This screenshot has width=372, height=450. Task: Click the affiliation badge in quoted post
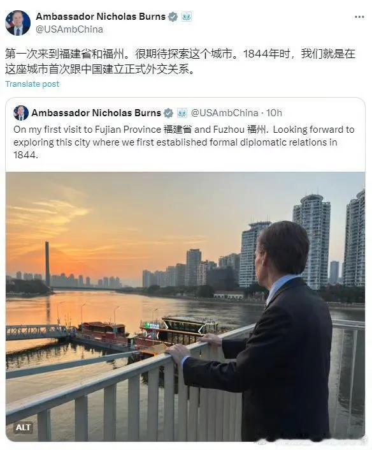[182, 113]
